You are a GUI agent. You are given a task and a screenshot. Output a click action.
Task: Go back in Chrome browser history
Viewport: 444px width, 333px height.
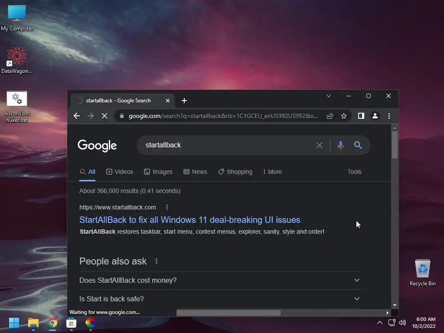click(x=76, y=116)
